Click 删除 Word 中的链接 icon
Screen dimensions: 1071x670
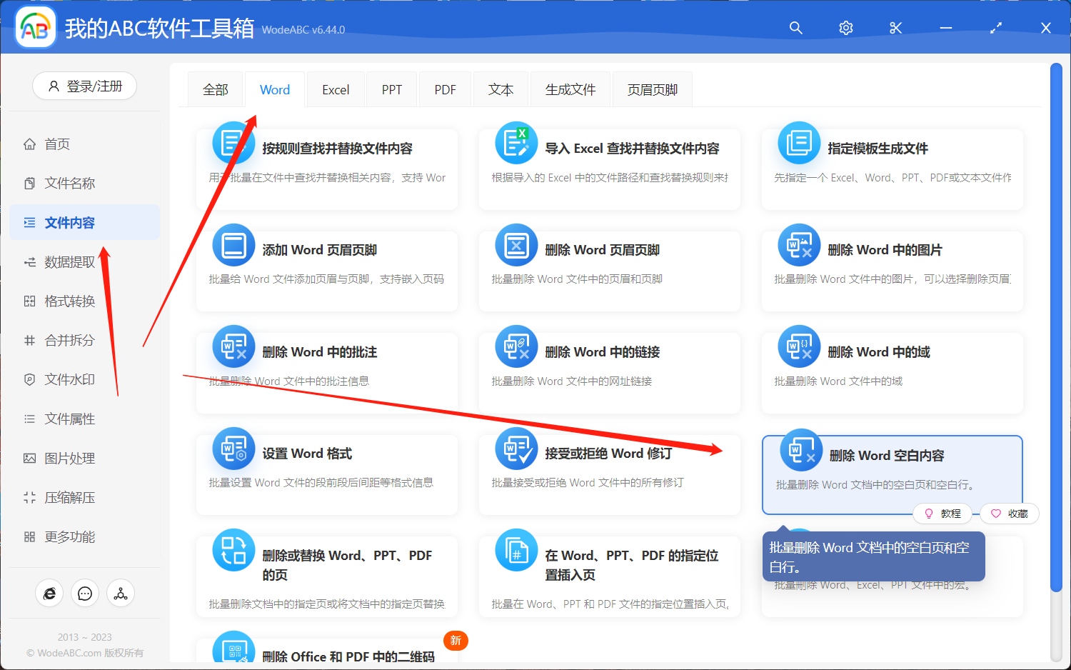point(516,346)
